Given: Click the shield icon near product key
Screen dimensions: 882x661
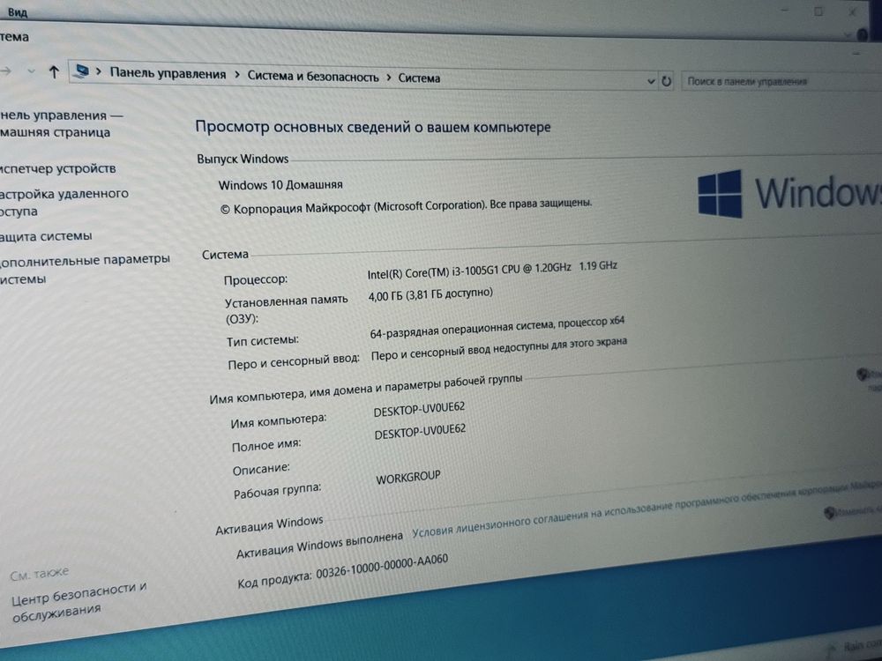Looking at the screenshot, I should click(828, 512).
